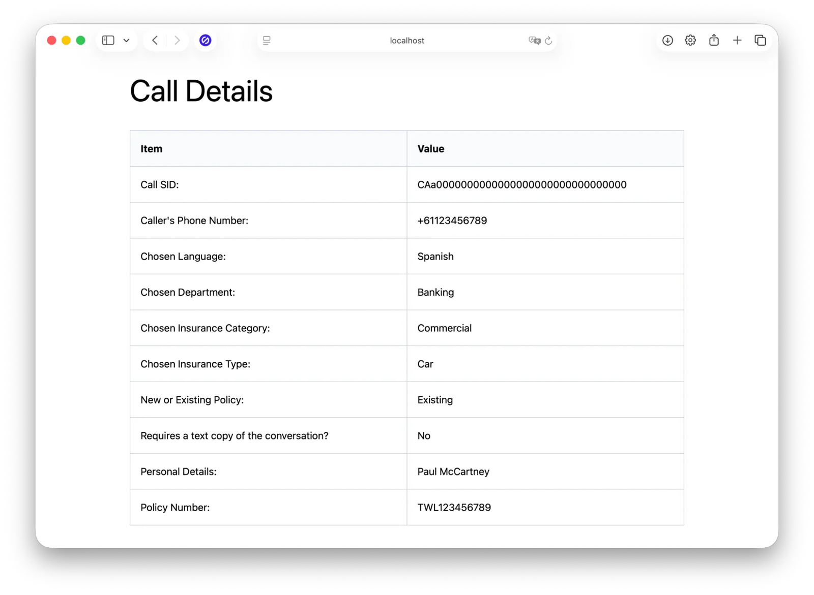
Task: Click the Item column header
Action: pyautogui.click(x=151, y=148)
